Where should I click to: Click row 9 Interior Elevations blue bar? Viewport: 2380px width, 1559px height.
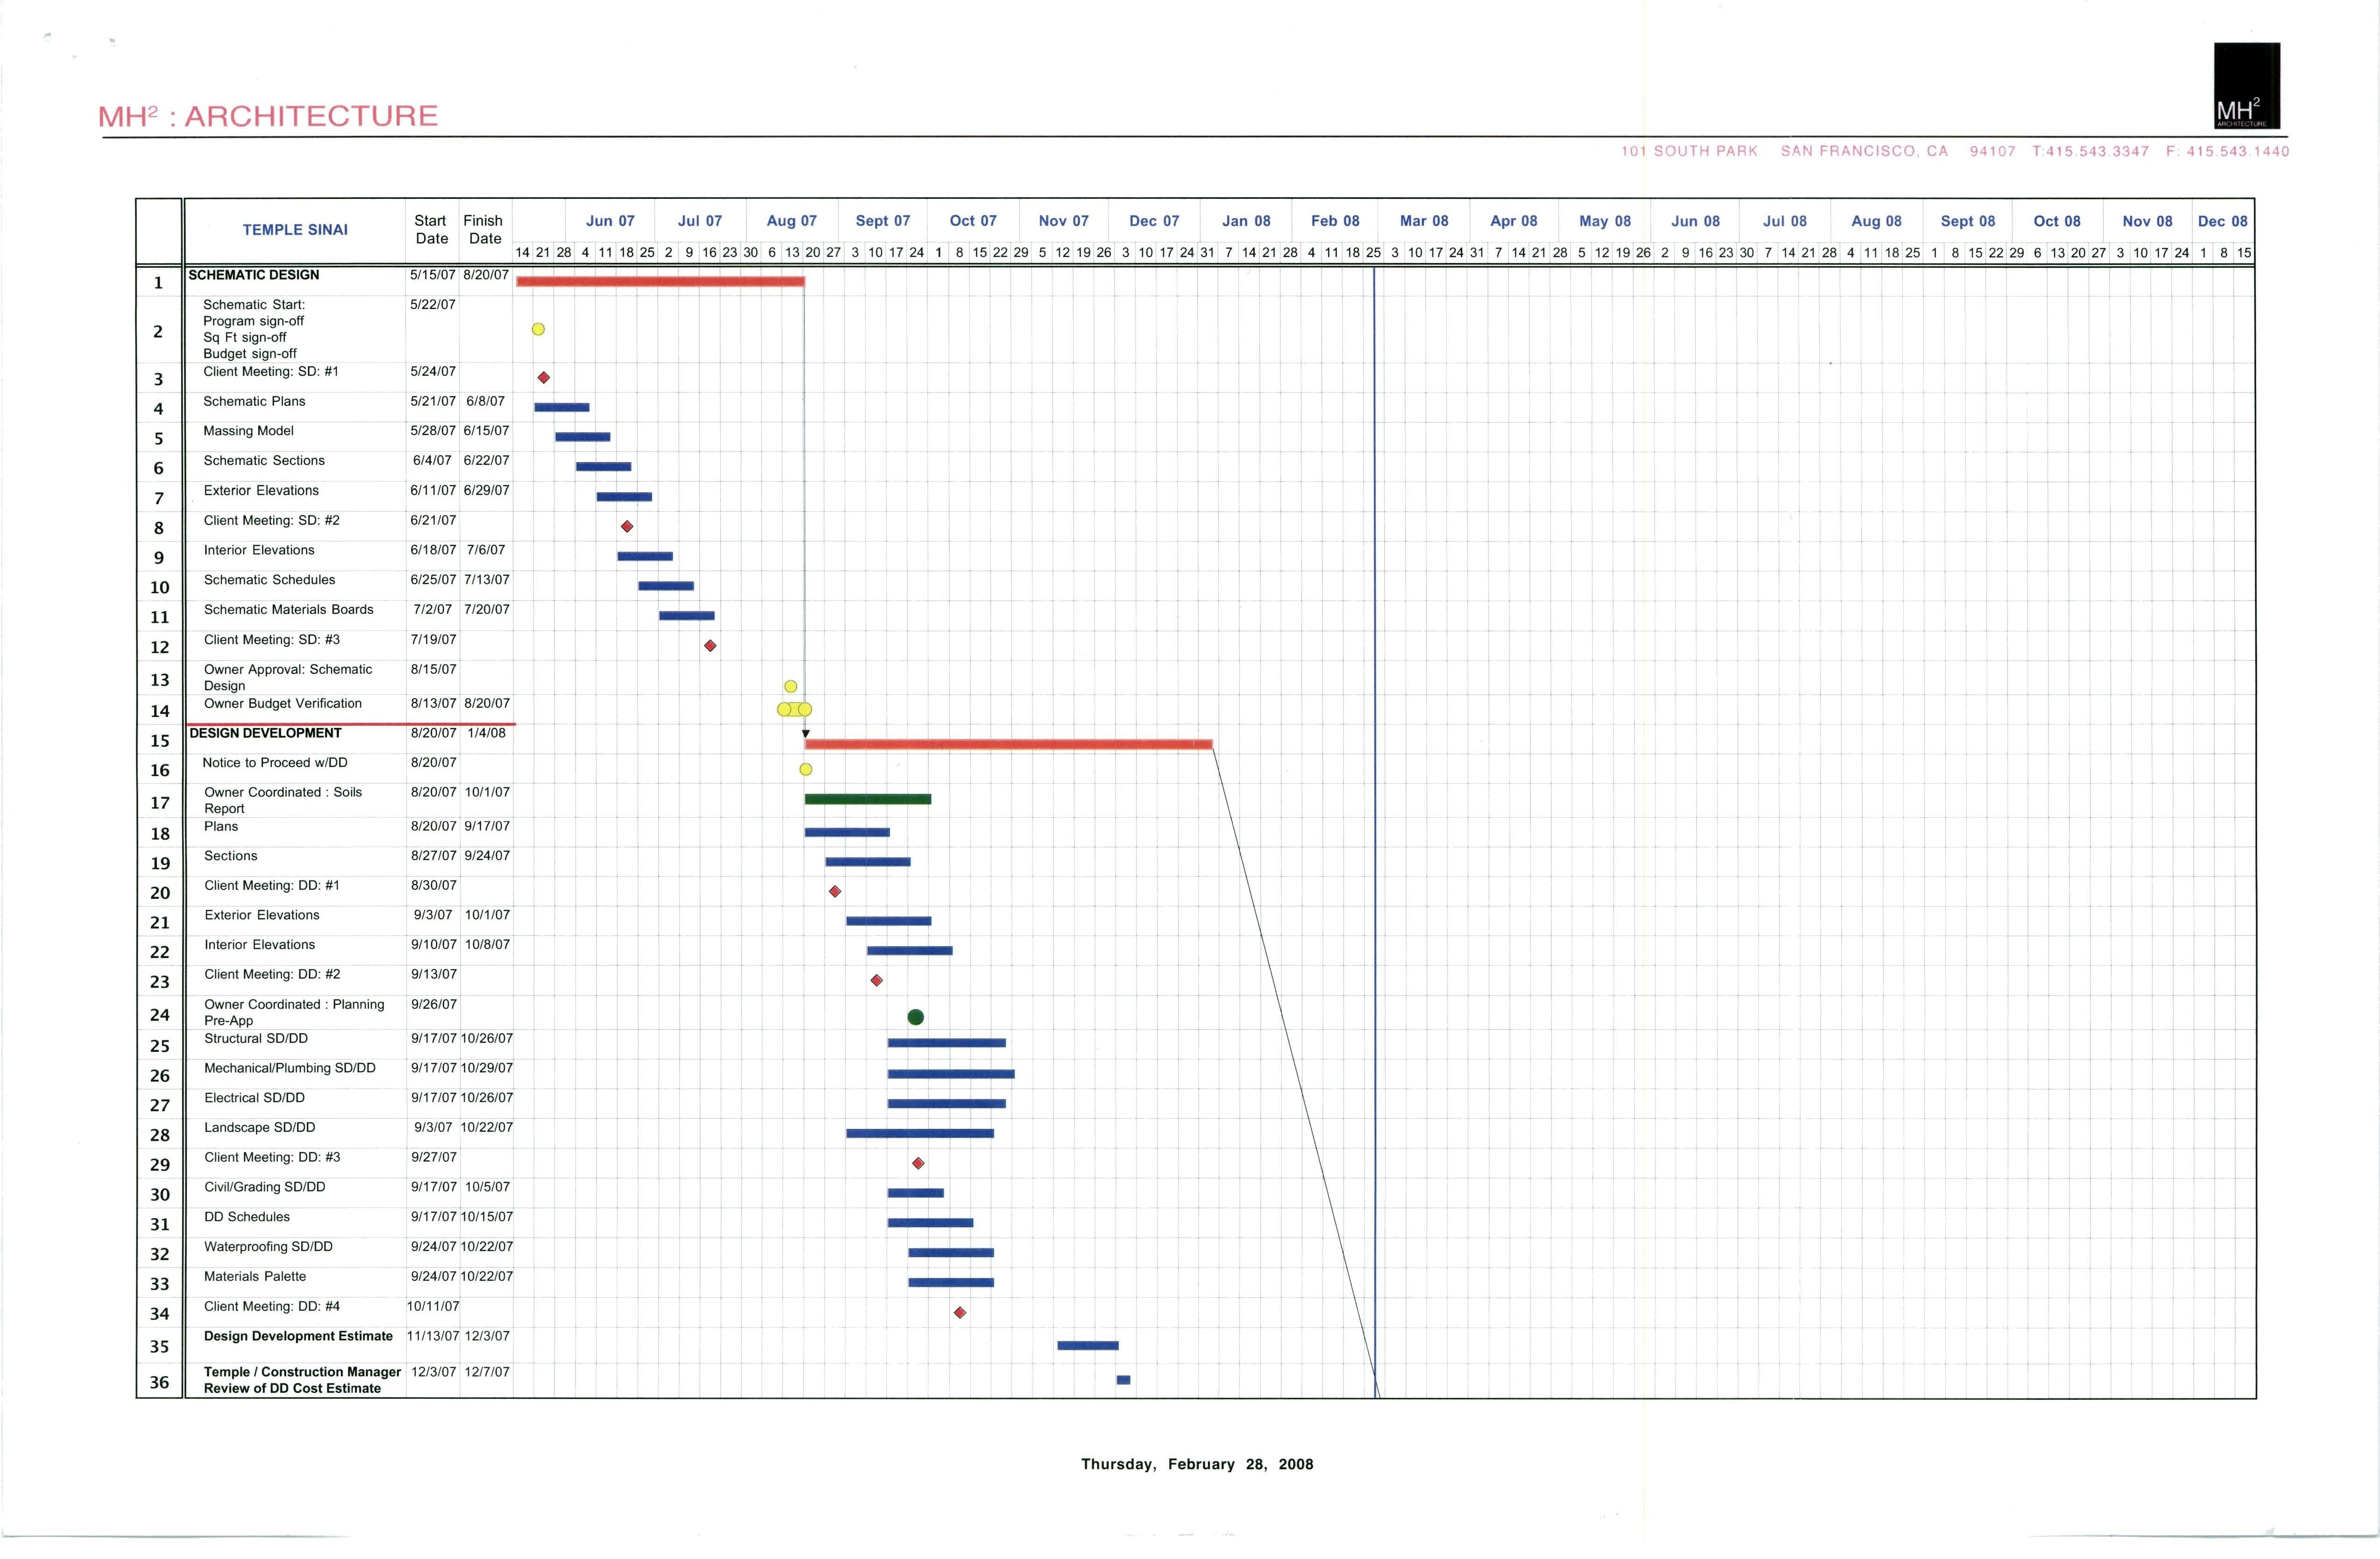[645, 556]
